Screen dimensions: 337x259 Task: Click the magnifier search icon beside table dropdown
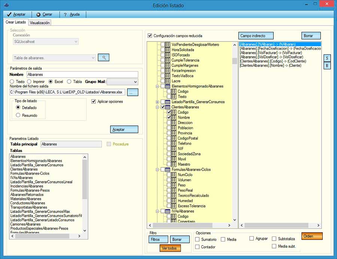pyautogui.click(x=104, y=58)
